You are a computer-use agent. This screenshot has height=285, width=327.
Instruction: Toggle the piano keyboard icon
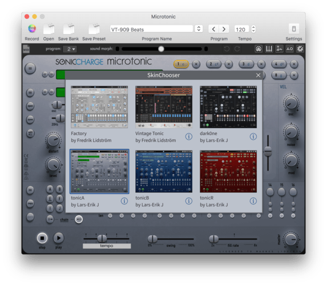pyautogui.click(x=269, y=49)
